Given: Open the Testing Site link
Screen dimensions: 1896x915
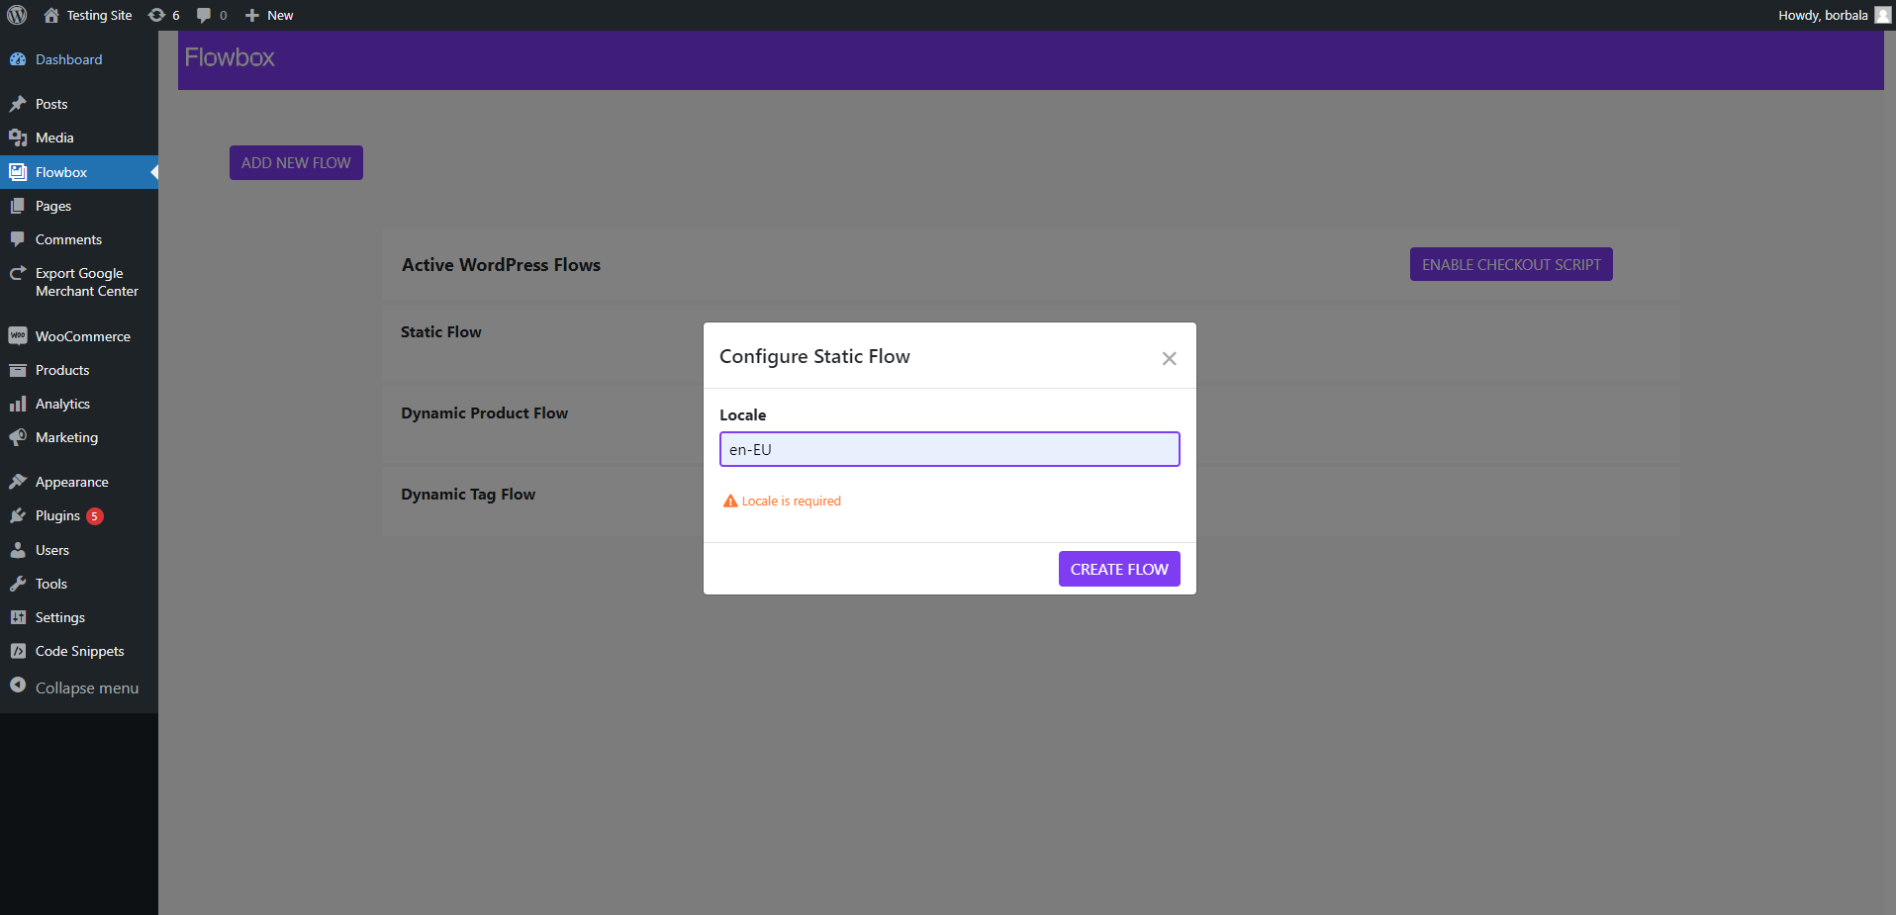Looking at the screenshot, I should (x=99, y=15).
